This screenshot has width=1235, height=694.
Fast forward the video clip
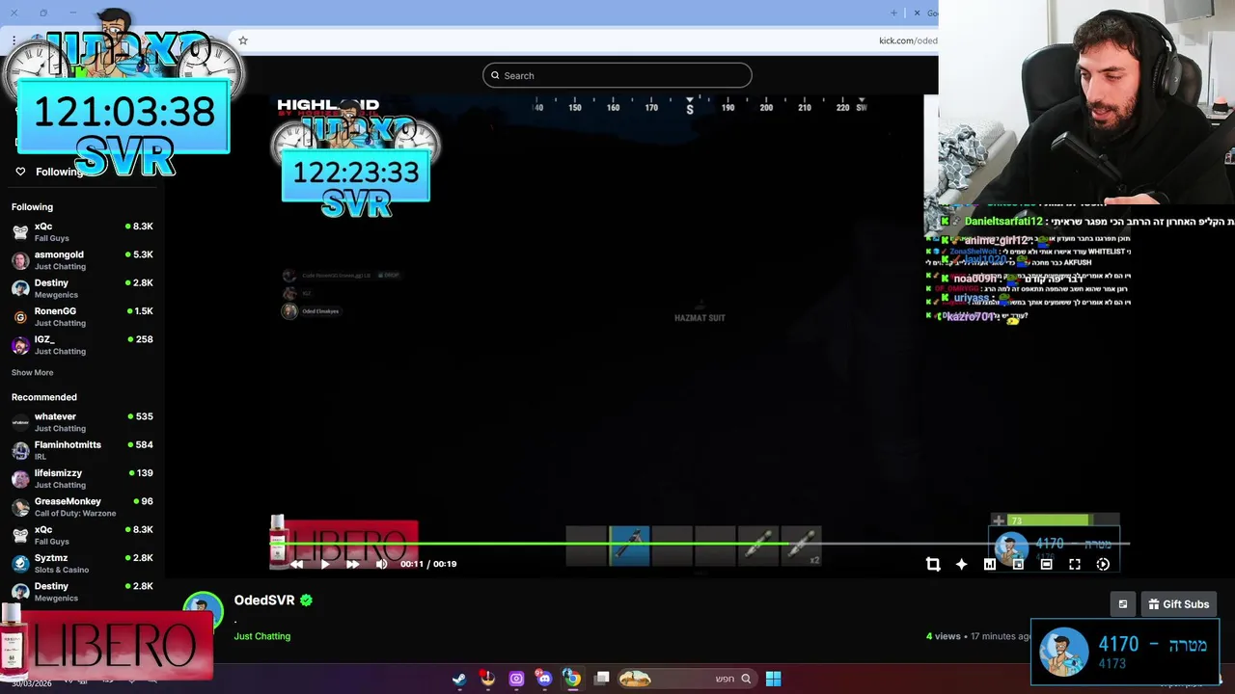click(352, 564)
